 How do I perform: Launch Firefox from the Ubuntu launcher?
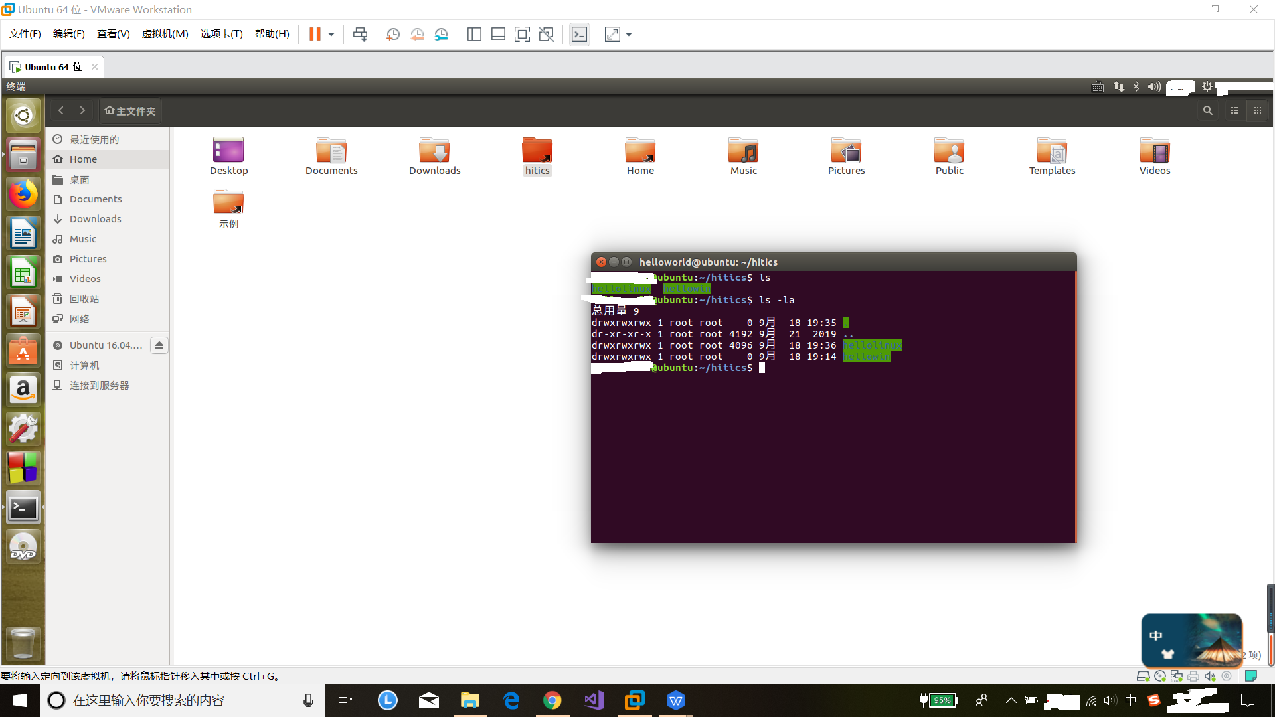tap(23, 194)
